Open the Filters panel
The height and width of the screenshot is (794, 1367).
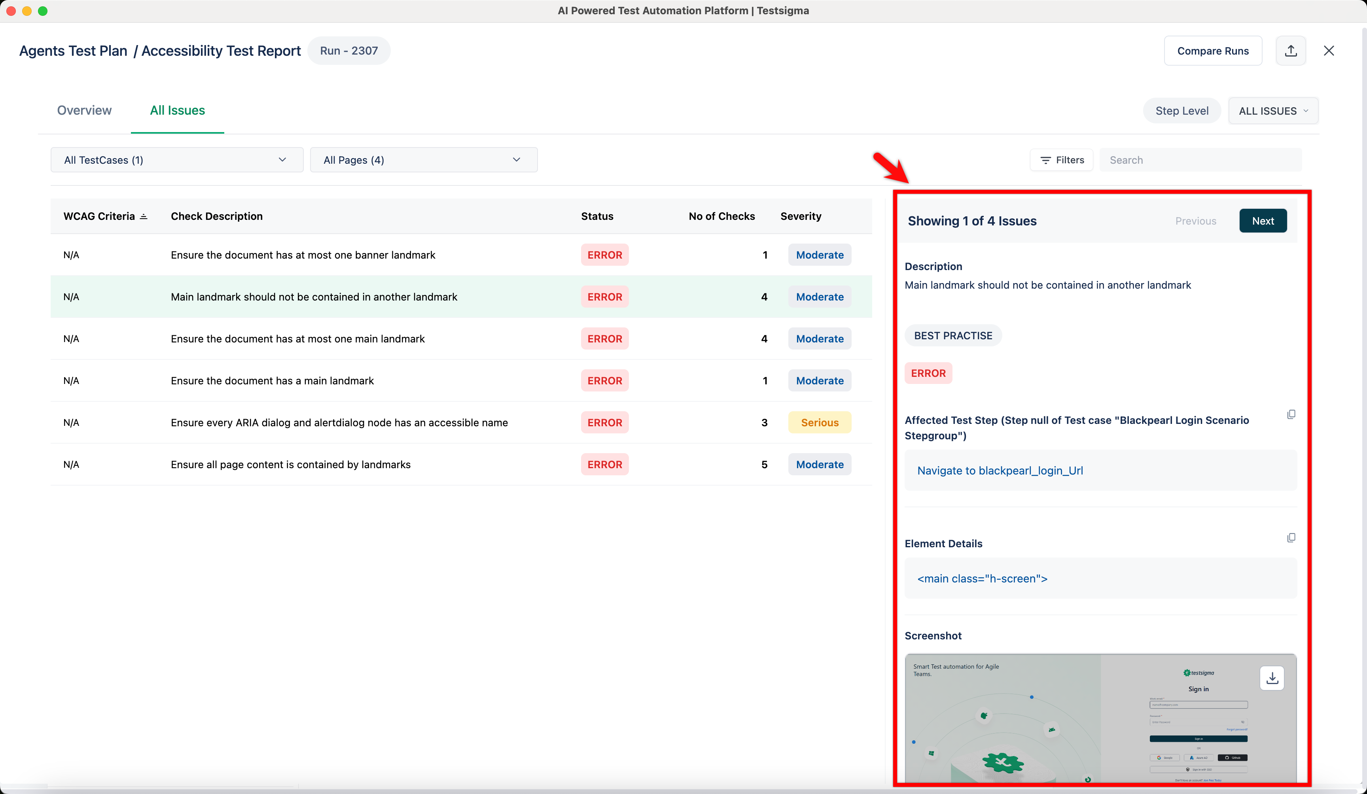click(1062, 160)
